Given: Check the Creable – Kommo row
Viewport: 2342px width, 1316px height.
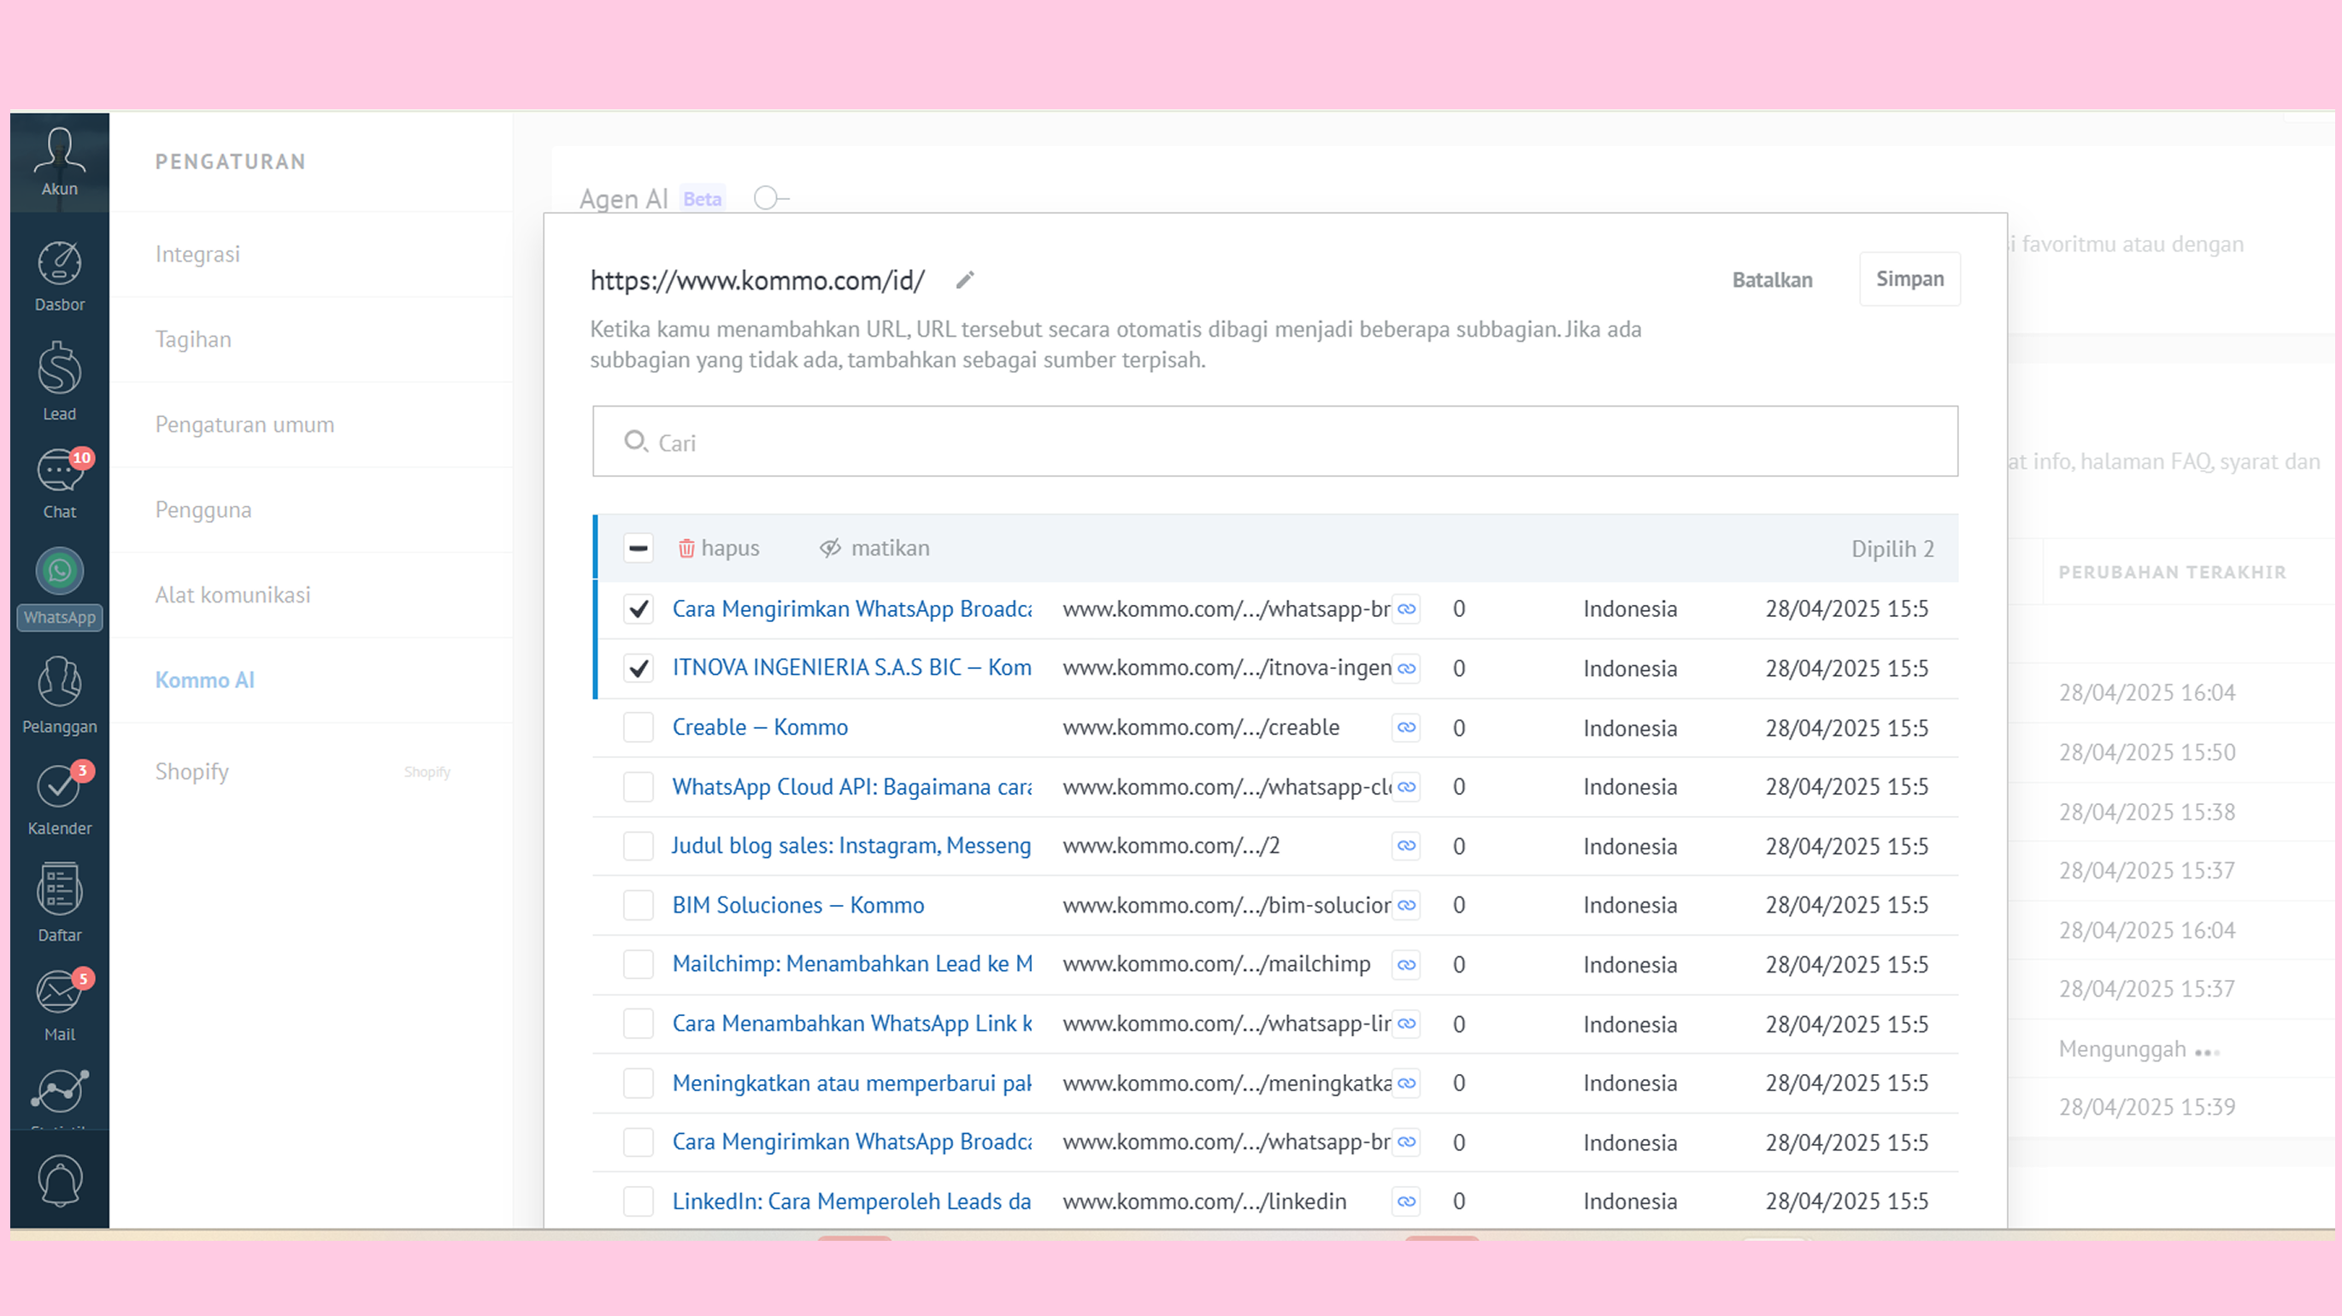Looking at the screenshot, I should 638,727.
